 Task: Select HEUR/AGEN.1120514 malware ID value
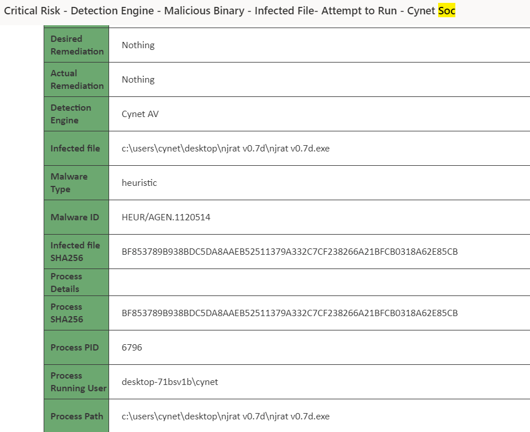[x=166, y=217]
